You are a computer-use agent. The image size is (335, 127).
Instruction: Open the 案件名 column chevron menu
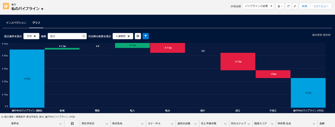(x=60, y=124)
